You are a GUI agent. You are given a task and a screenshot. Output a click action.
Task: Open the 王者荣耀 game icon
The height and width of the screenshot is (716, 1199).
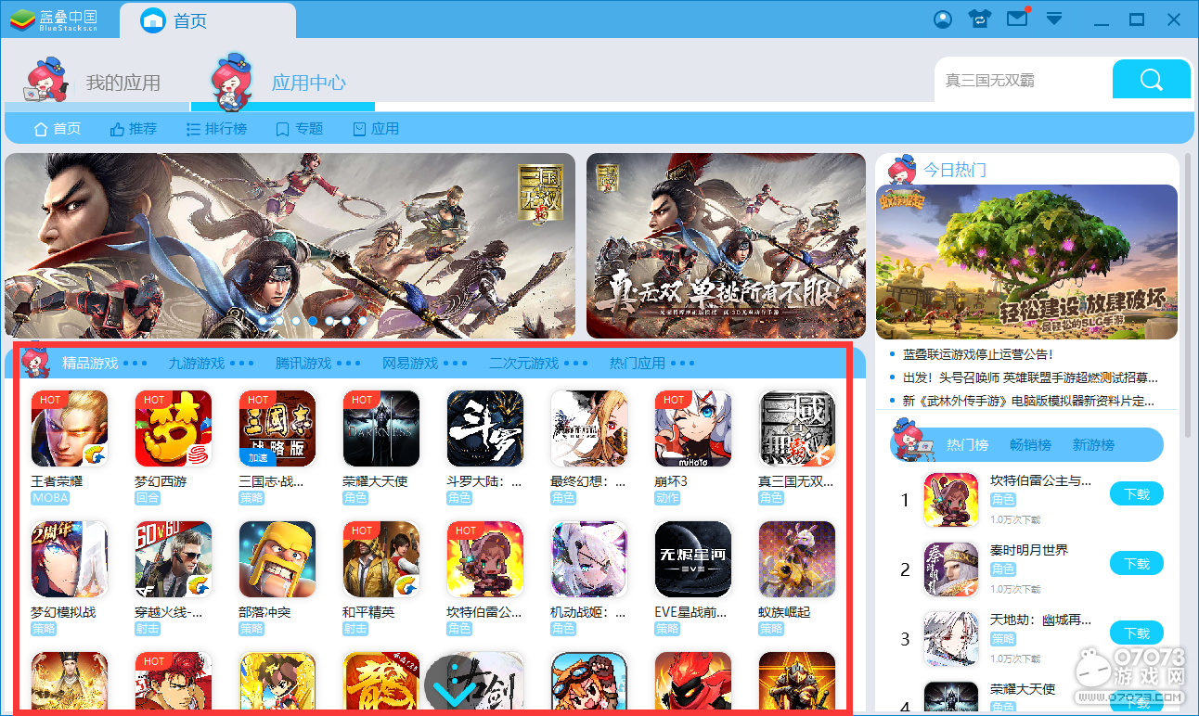[x=70, y=428]
